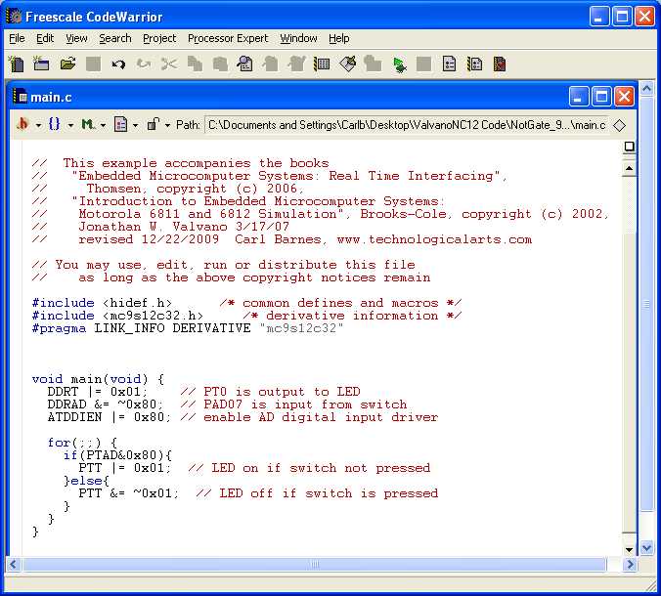Click the file path field

(406, 125)
